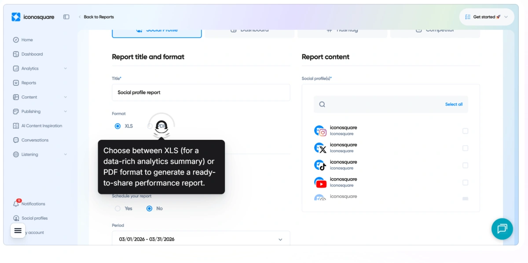Check the Instagram iconosquare profile checkbox

465,131
